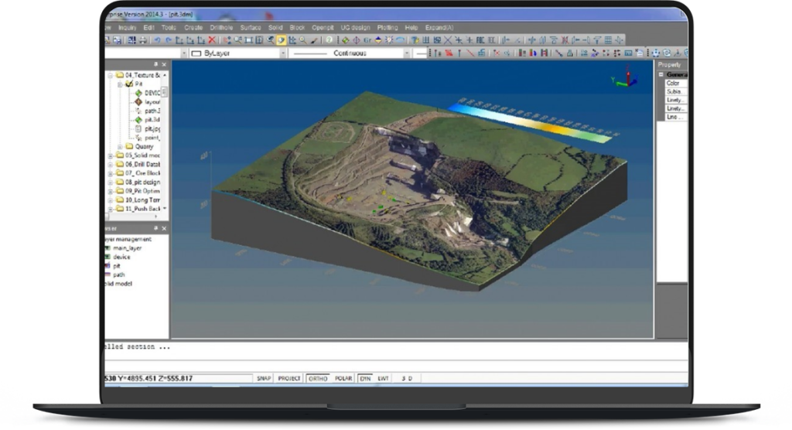Click the pit.3dm file icon in tree

(x=138, y=120)
